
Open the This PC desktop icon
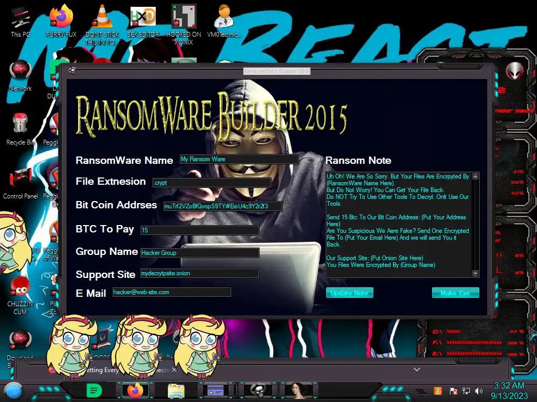click(x=20, y=22)
